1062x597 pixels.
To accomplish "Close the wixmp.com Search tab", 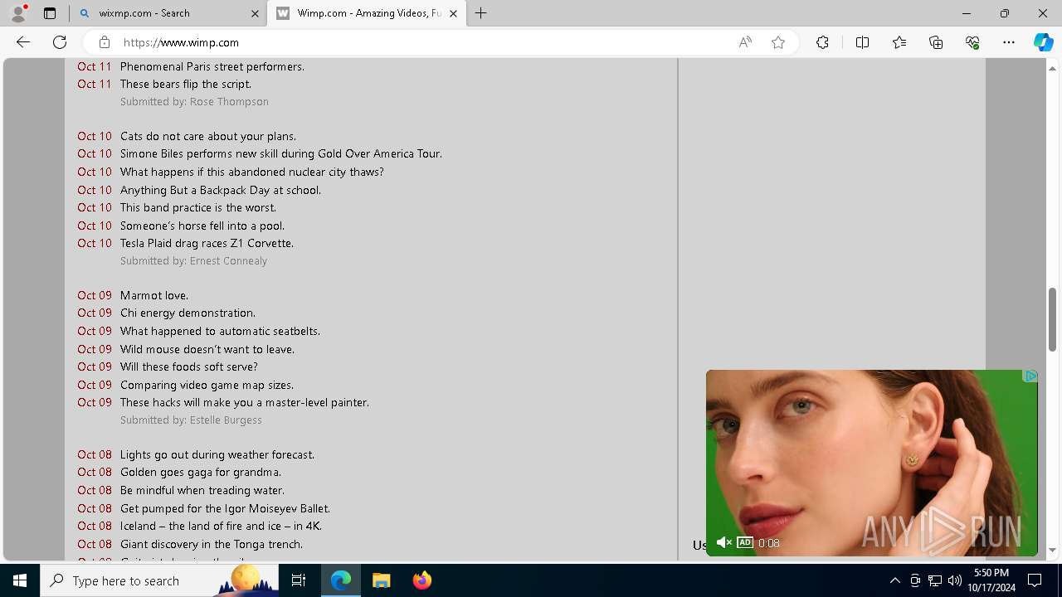I will pyautogui.click(x=255, y=13).
